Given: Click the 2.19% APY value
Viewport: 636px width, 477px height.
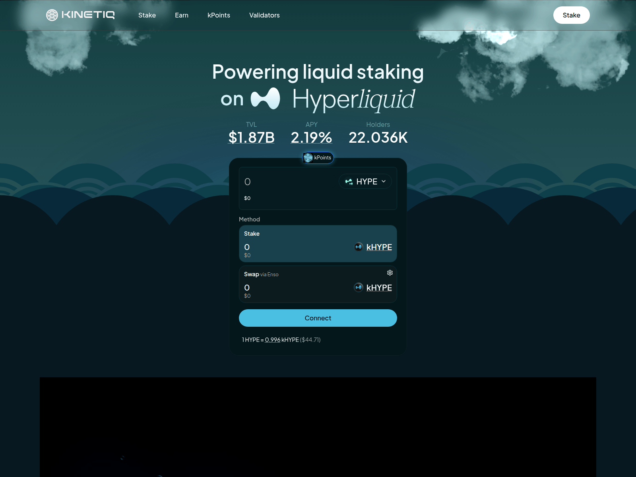Looking at the screenshot, I should (x=311, y=138).
